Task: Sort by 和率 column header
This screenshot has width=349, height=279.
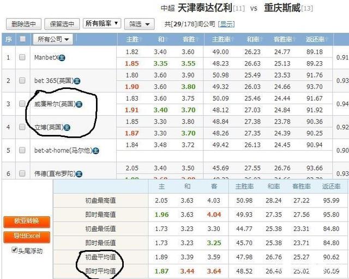Action: (x=253, y=39)
